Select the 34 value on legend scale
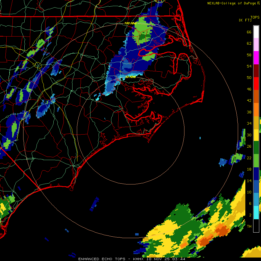The image size is (261, 261). [x=249, y=123]
